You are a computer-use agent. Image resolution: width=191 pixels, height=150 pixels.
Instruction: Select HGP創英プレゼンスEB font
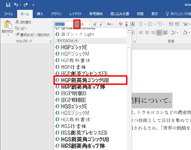tap(91, 73)
